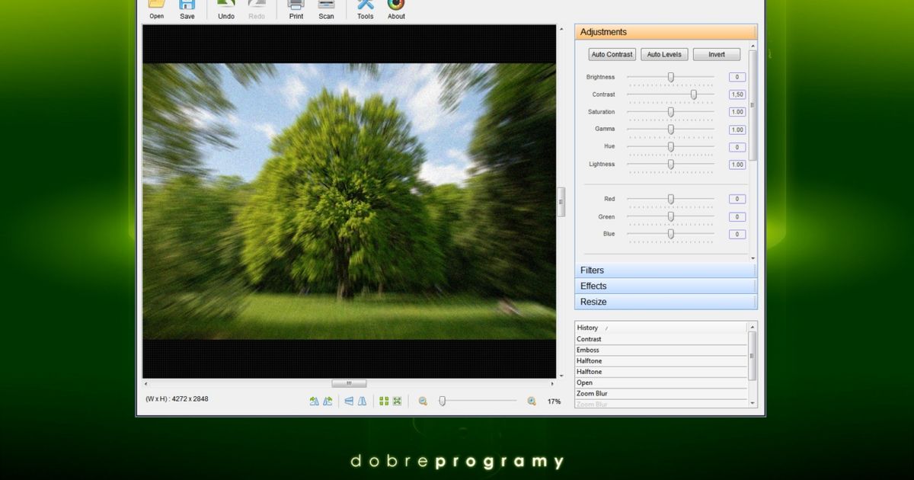
Task: Click the Adjustments panel vertical scrollbar
Action: pos(753,105)
